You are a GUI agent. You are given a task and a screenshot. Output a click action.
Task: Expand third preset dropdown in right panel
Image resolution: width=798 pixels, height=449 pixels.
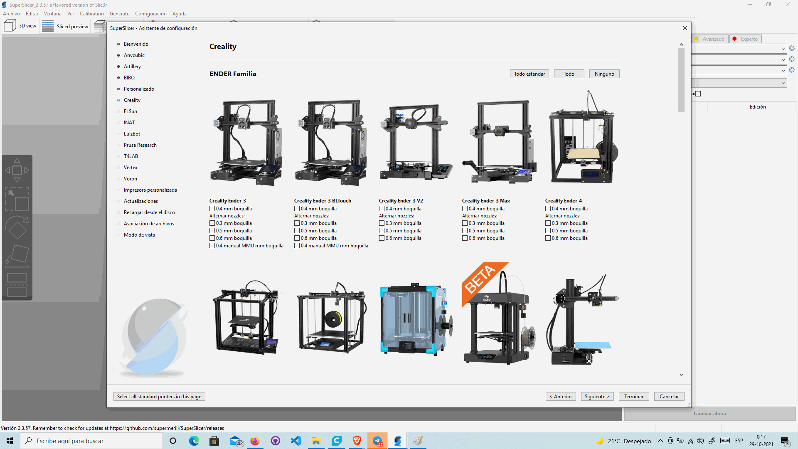click(x=783, y=70)
